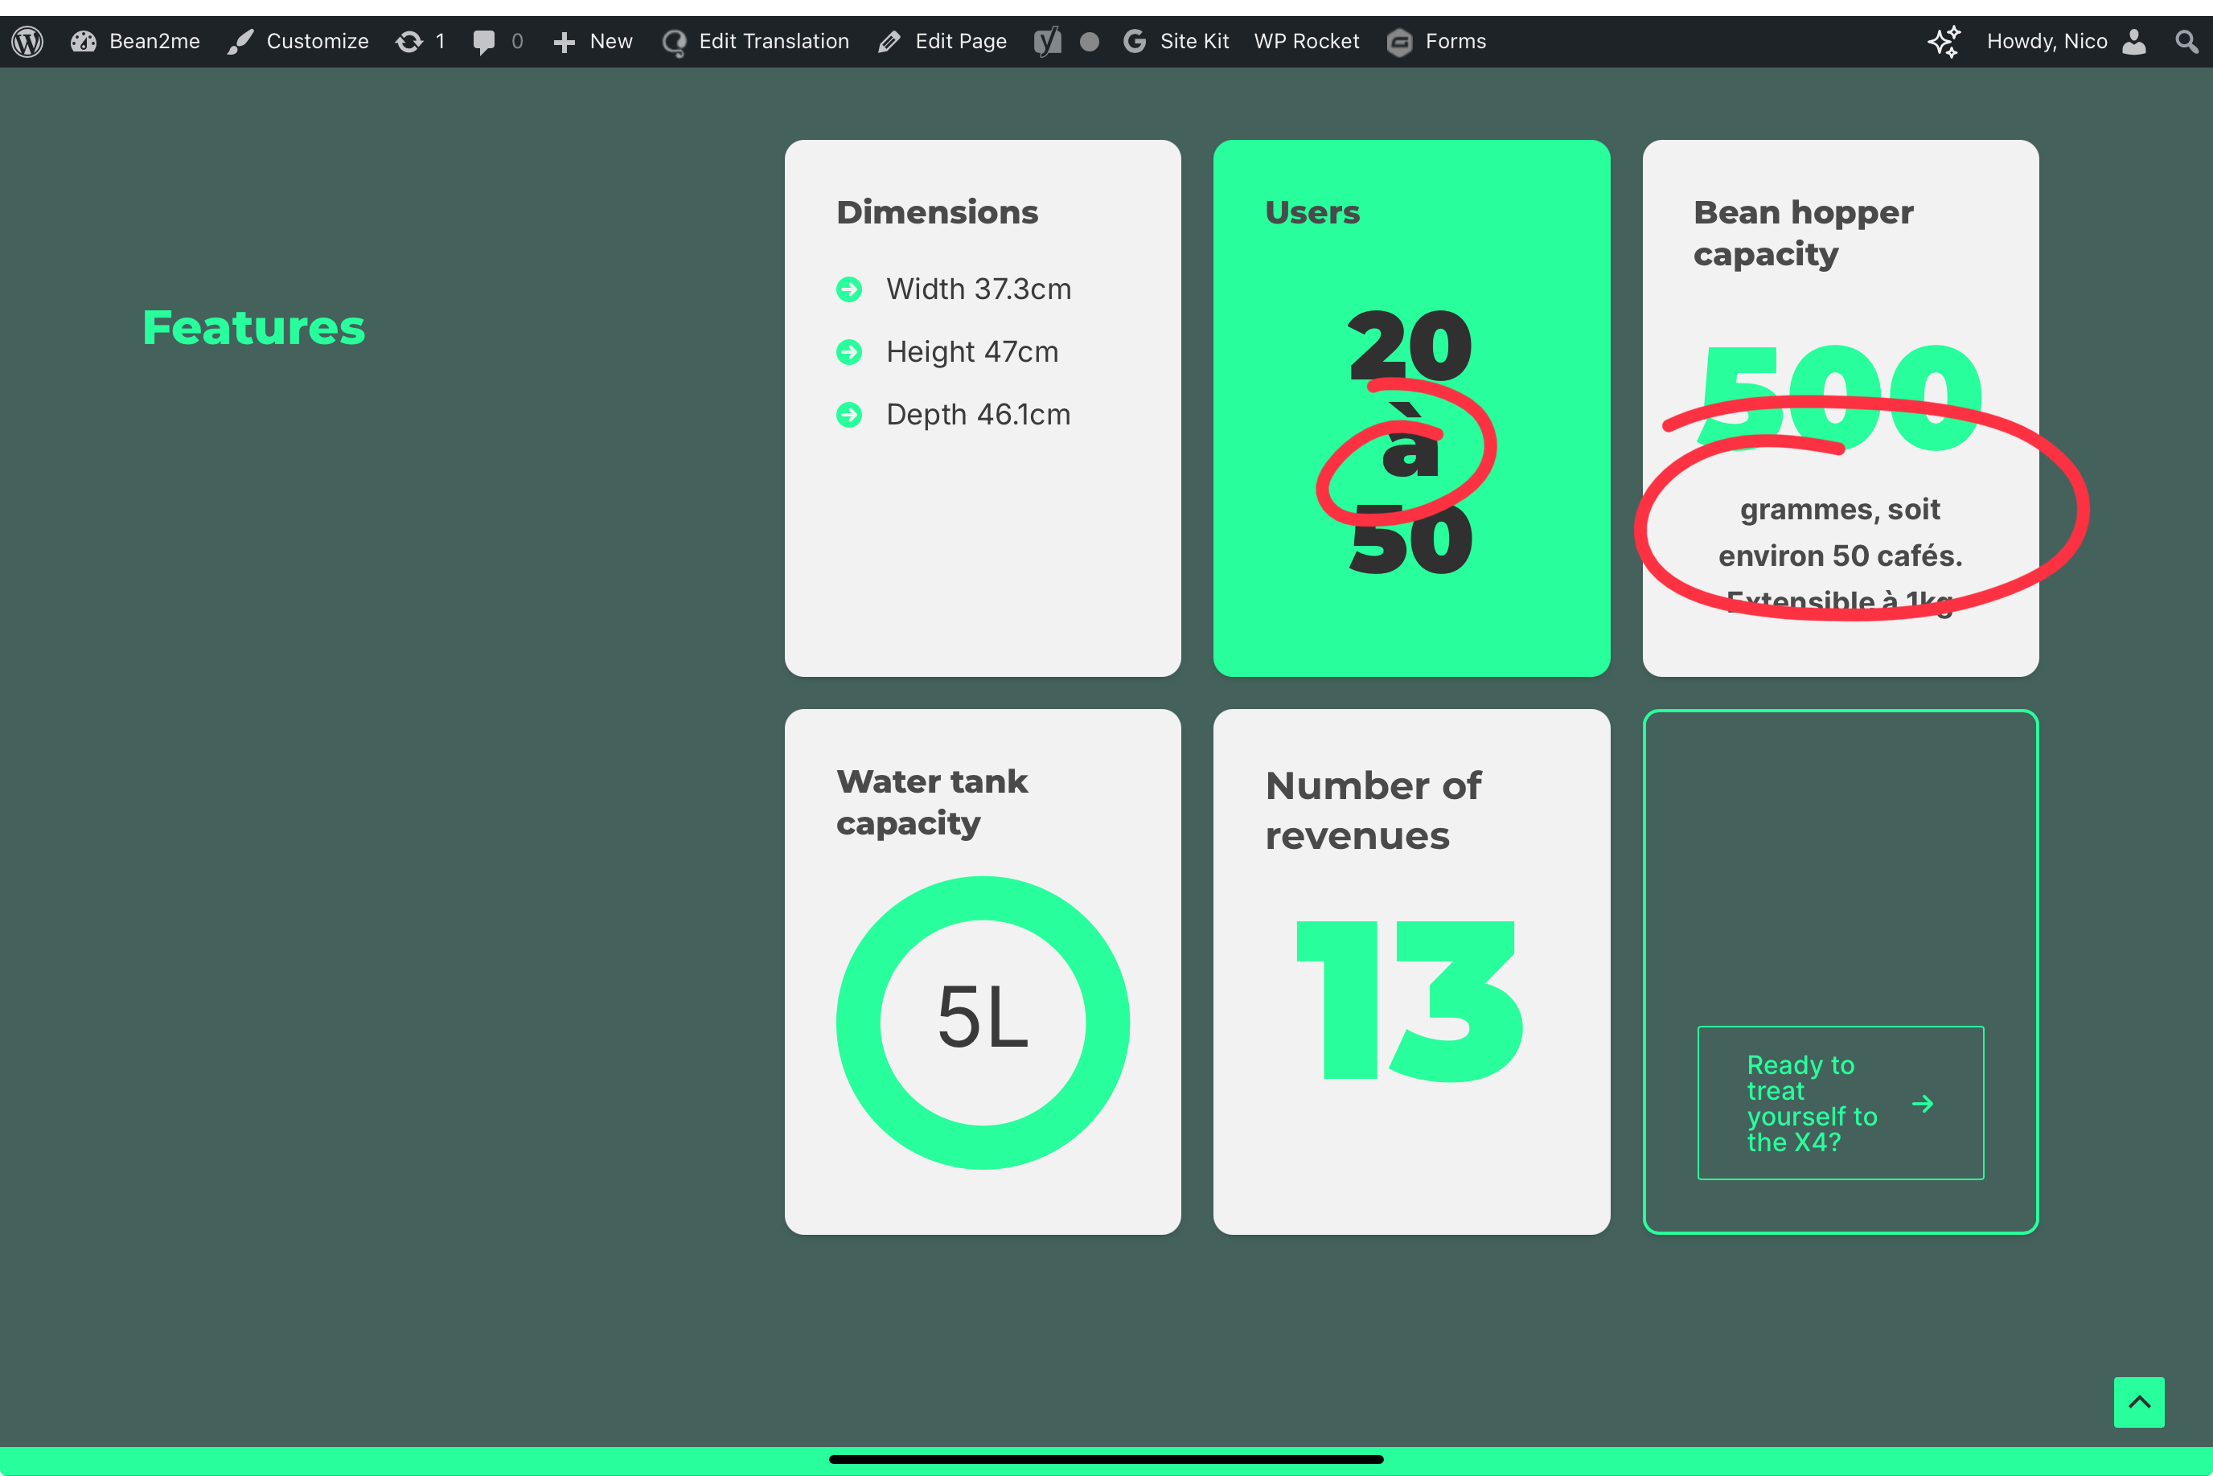Open the Forms menu
2213x1476 pixels.
[x=1455, y=42]
